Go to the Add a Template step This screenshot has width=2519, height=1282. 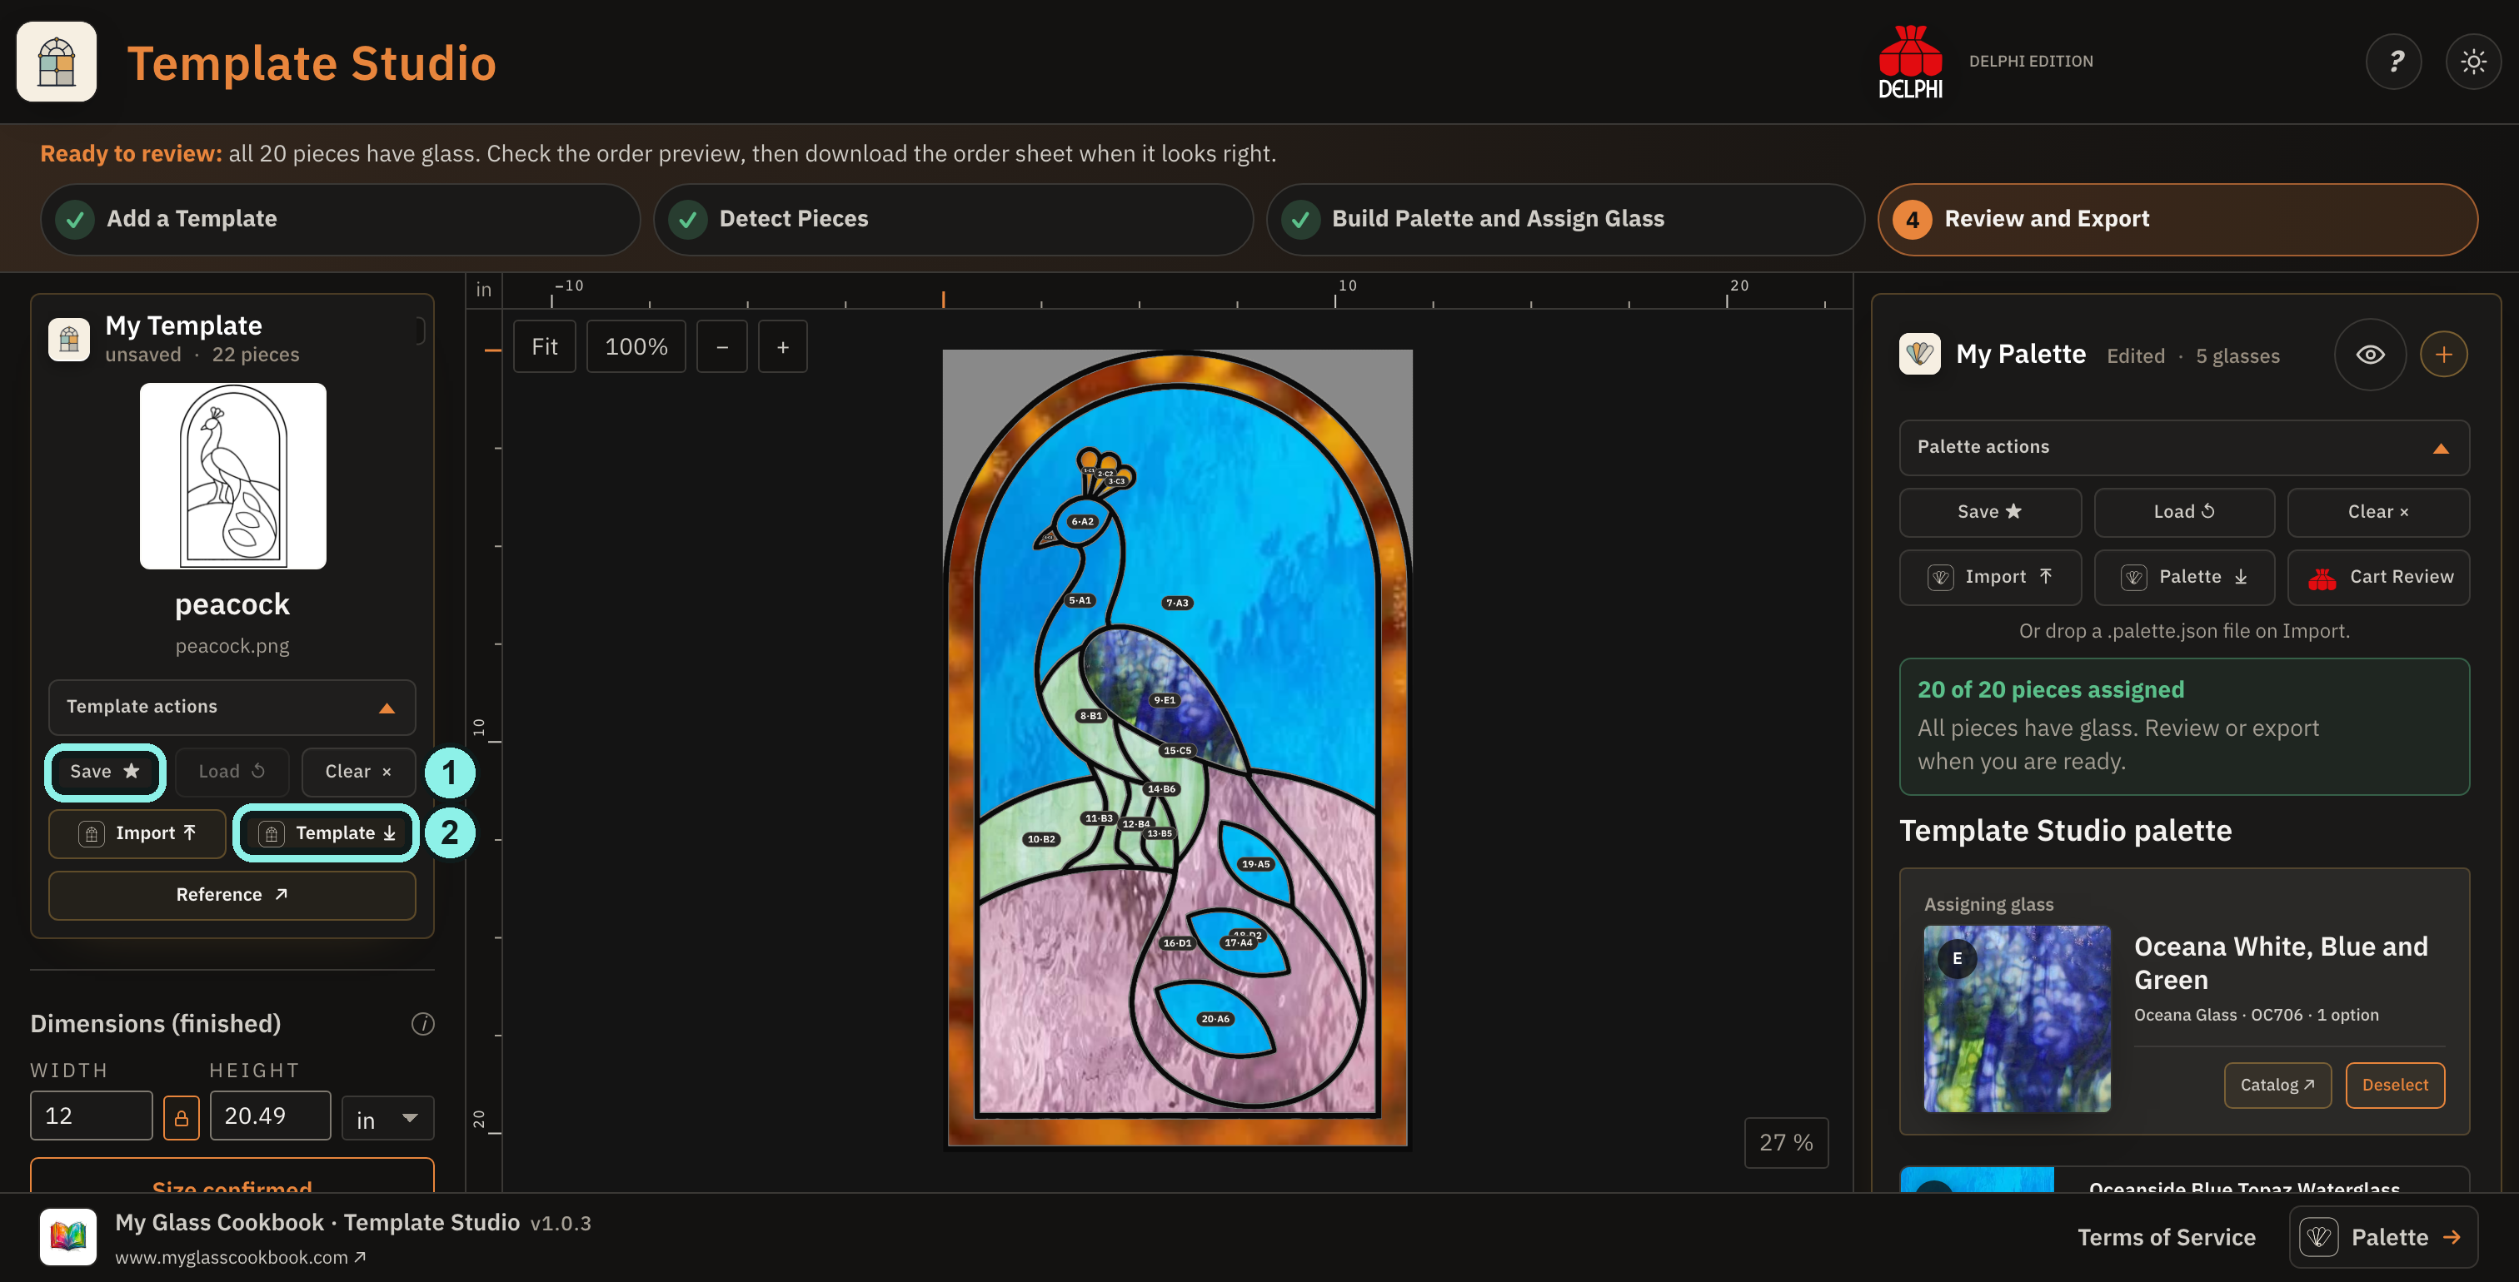tap(341, 219)
